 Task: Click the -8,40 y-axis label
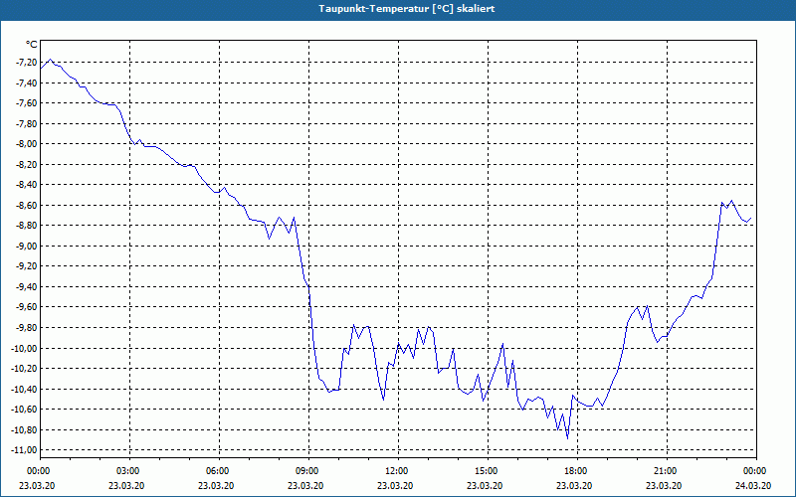[27, 185]
